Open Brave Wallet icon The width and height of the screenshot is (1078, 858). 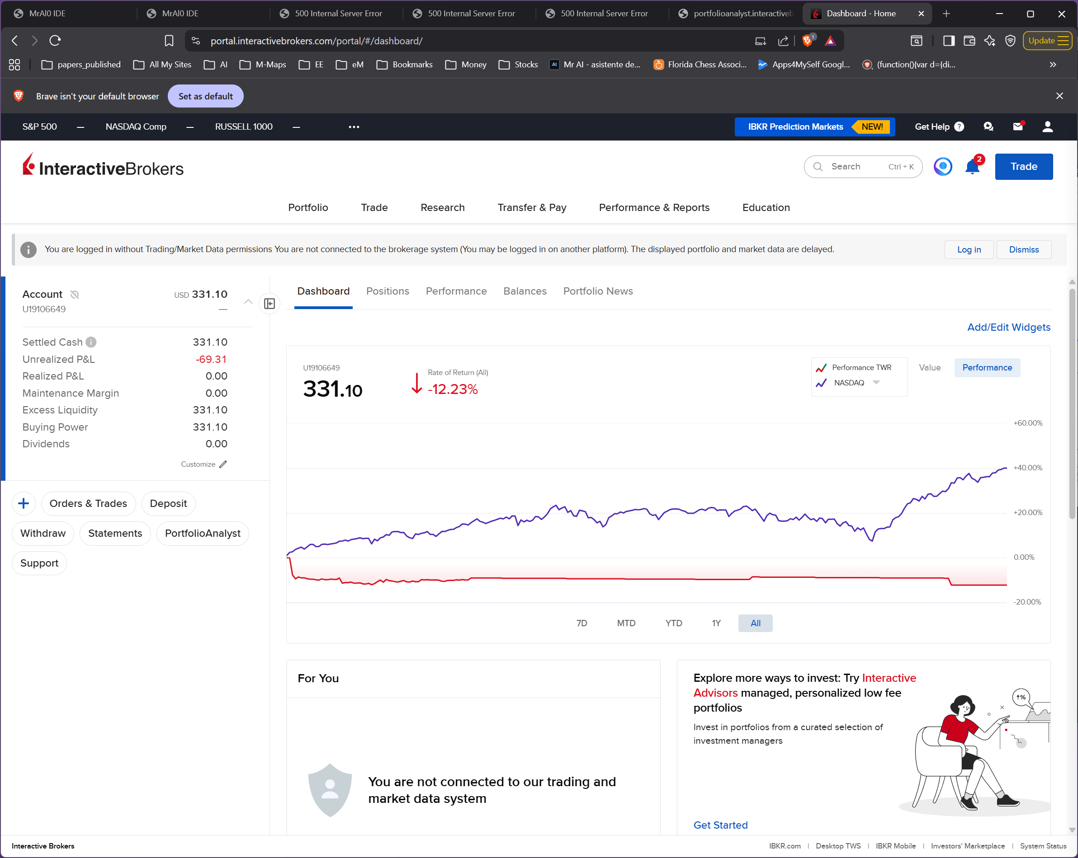[x=969, y=41]
